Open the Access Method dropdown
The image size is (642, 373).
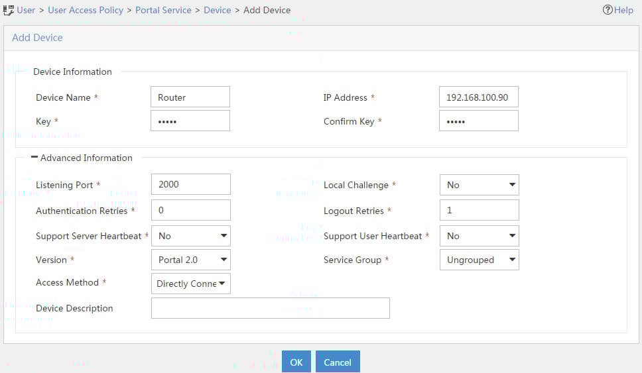(x=191, y=284)
